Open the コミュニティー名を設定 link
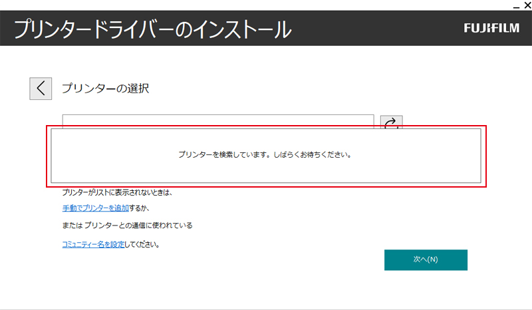 click(x=93, y=244)
